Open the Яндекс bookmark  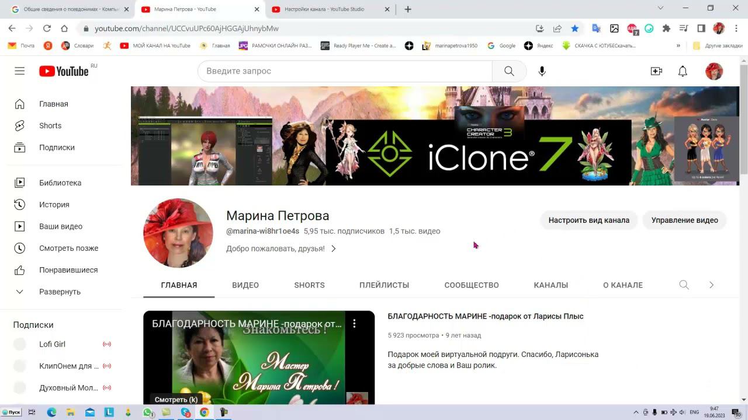pyautogui.click(x=539, y=45)
